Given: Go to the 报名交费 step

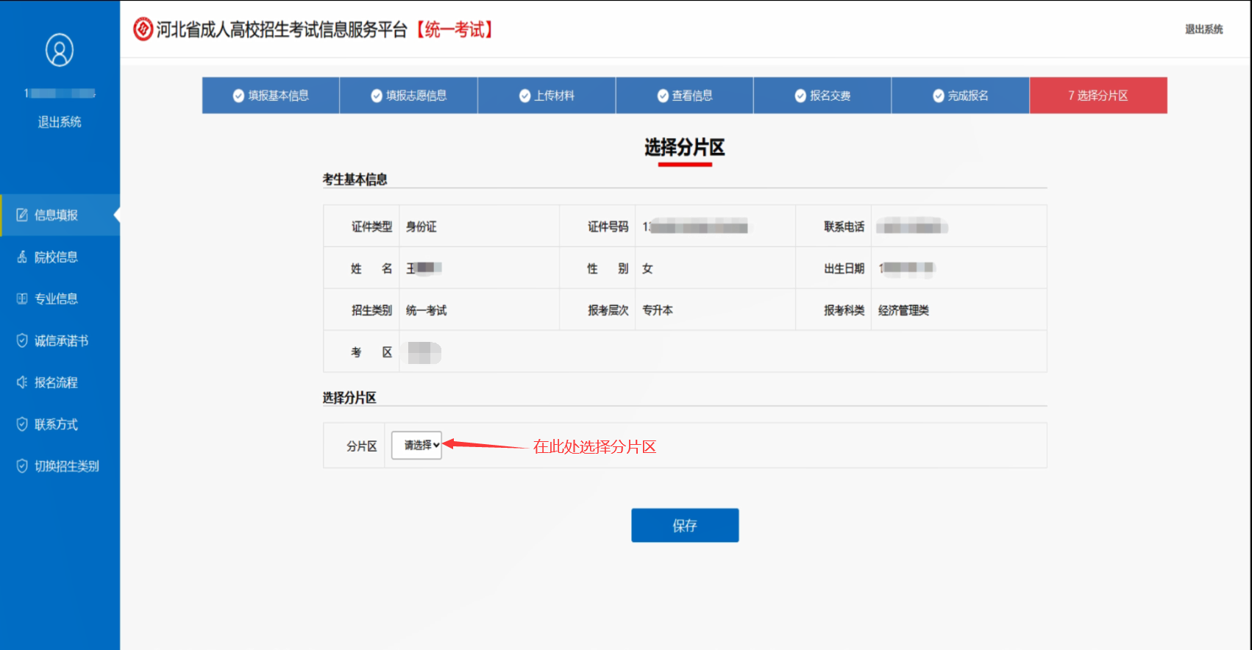Looking at the screenshot, I should coord(822,96).
